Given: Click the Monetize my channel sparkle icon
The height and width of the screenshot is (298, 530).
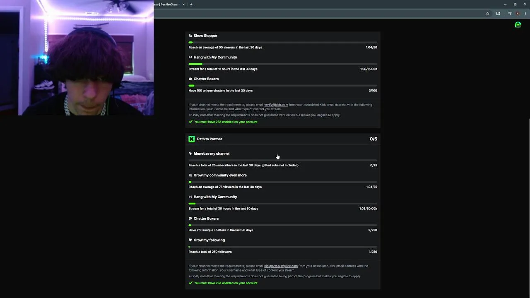Looking at the screenshot, I should (x=190, y=154).
